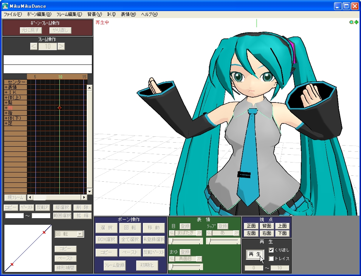Click the まゆ eyebrow expression slider

[186, 266]
